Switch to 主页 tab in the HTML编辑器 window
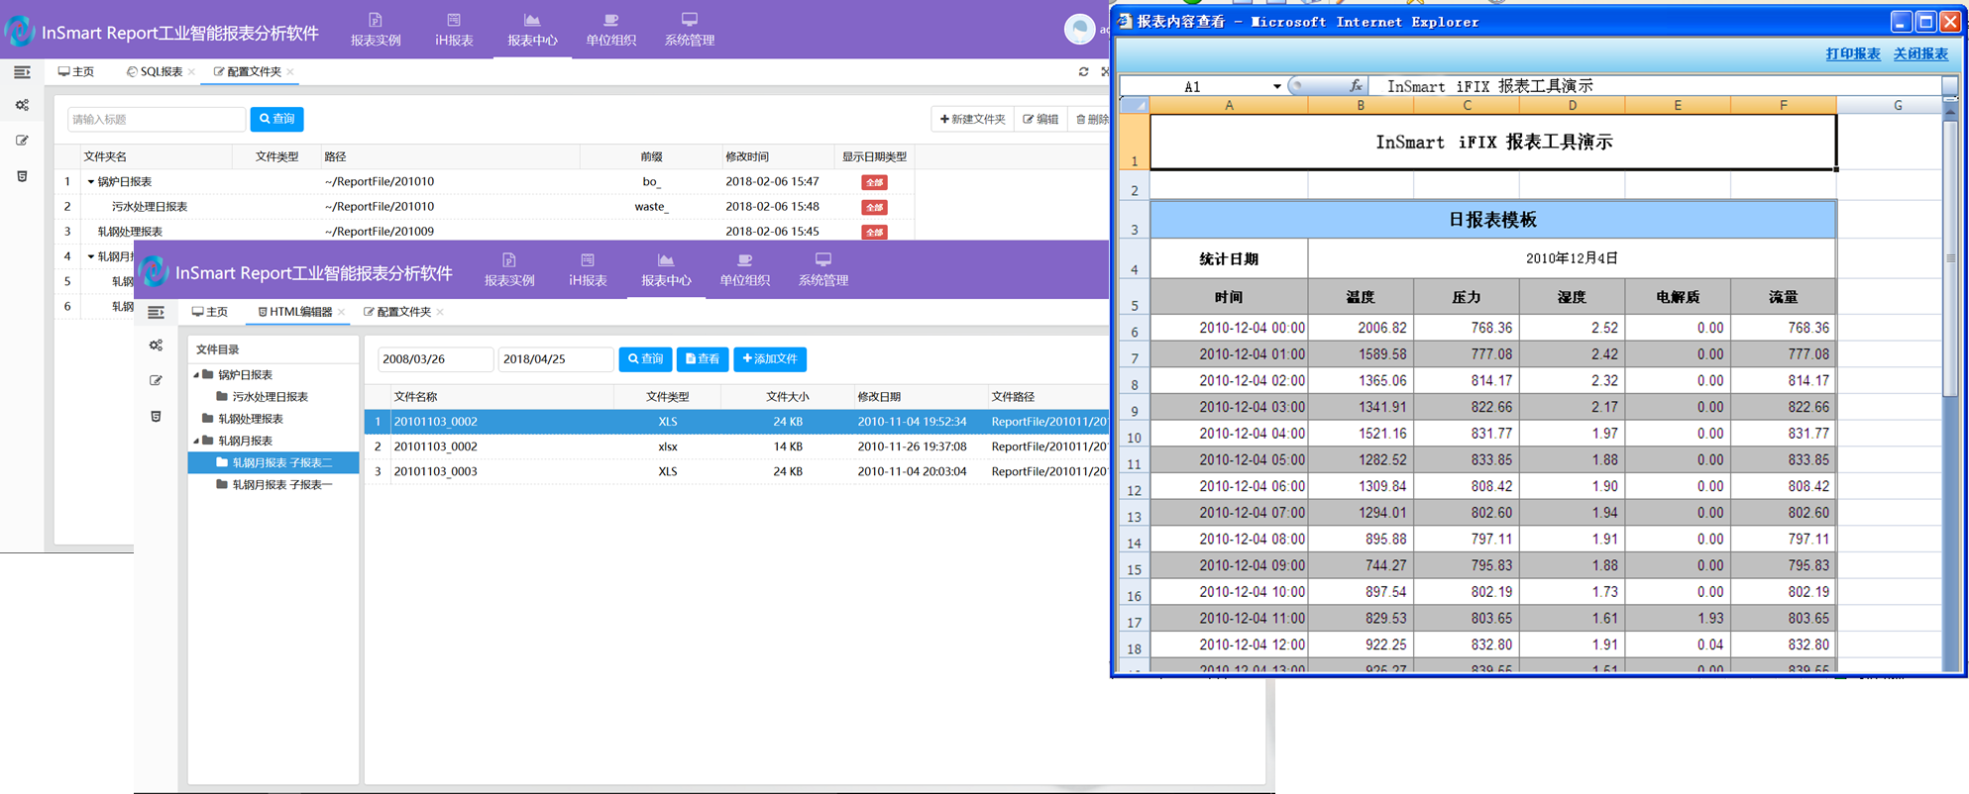The height and width of the screenshot is (794, 1969). [210, 312]
